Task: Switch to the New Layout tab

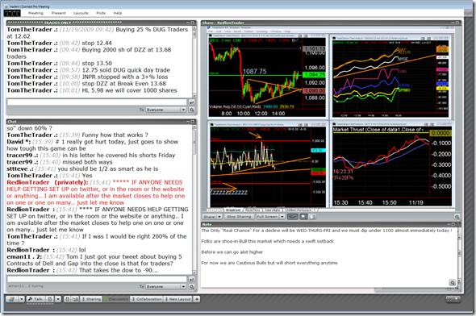Action: (178, 299)
